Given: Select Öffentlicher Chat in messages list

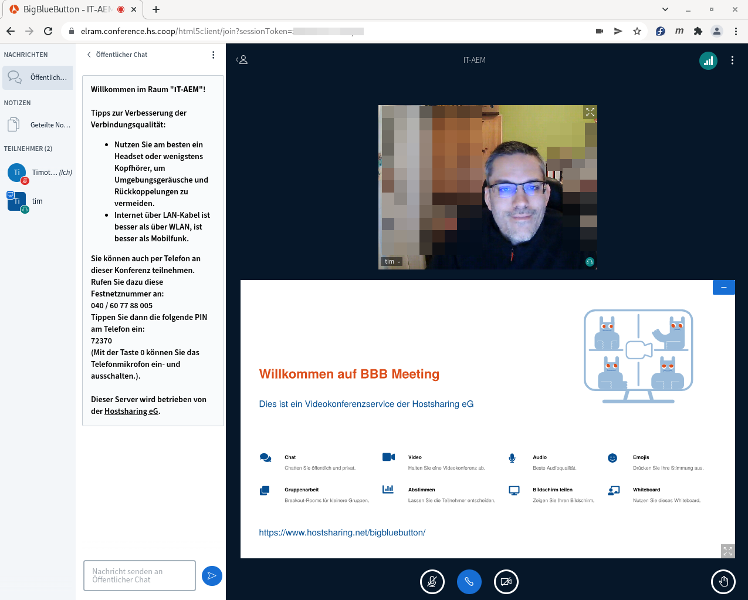Looking at the screenshot, I should (x=38, y=77).
